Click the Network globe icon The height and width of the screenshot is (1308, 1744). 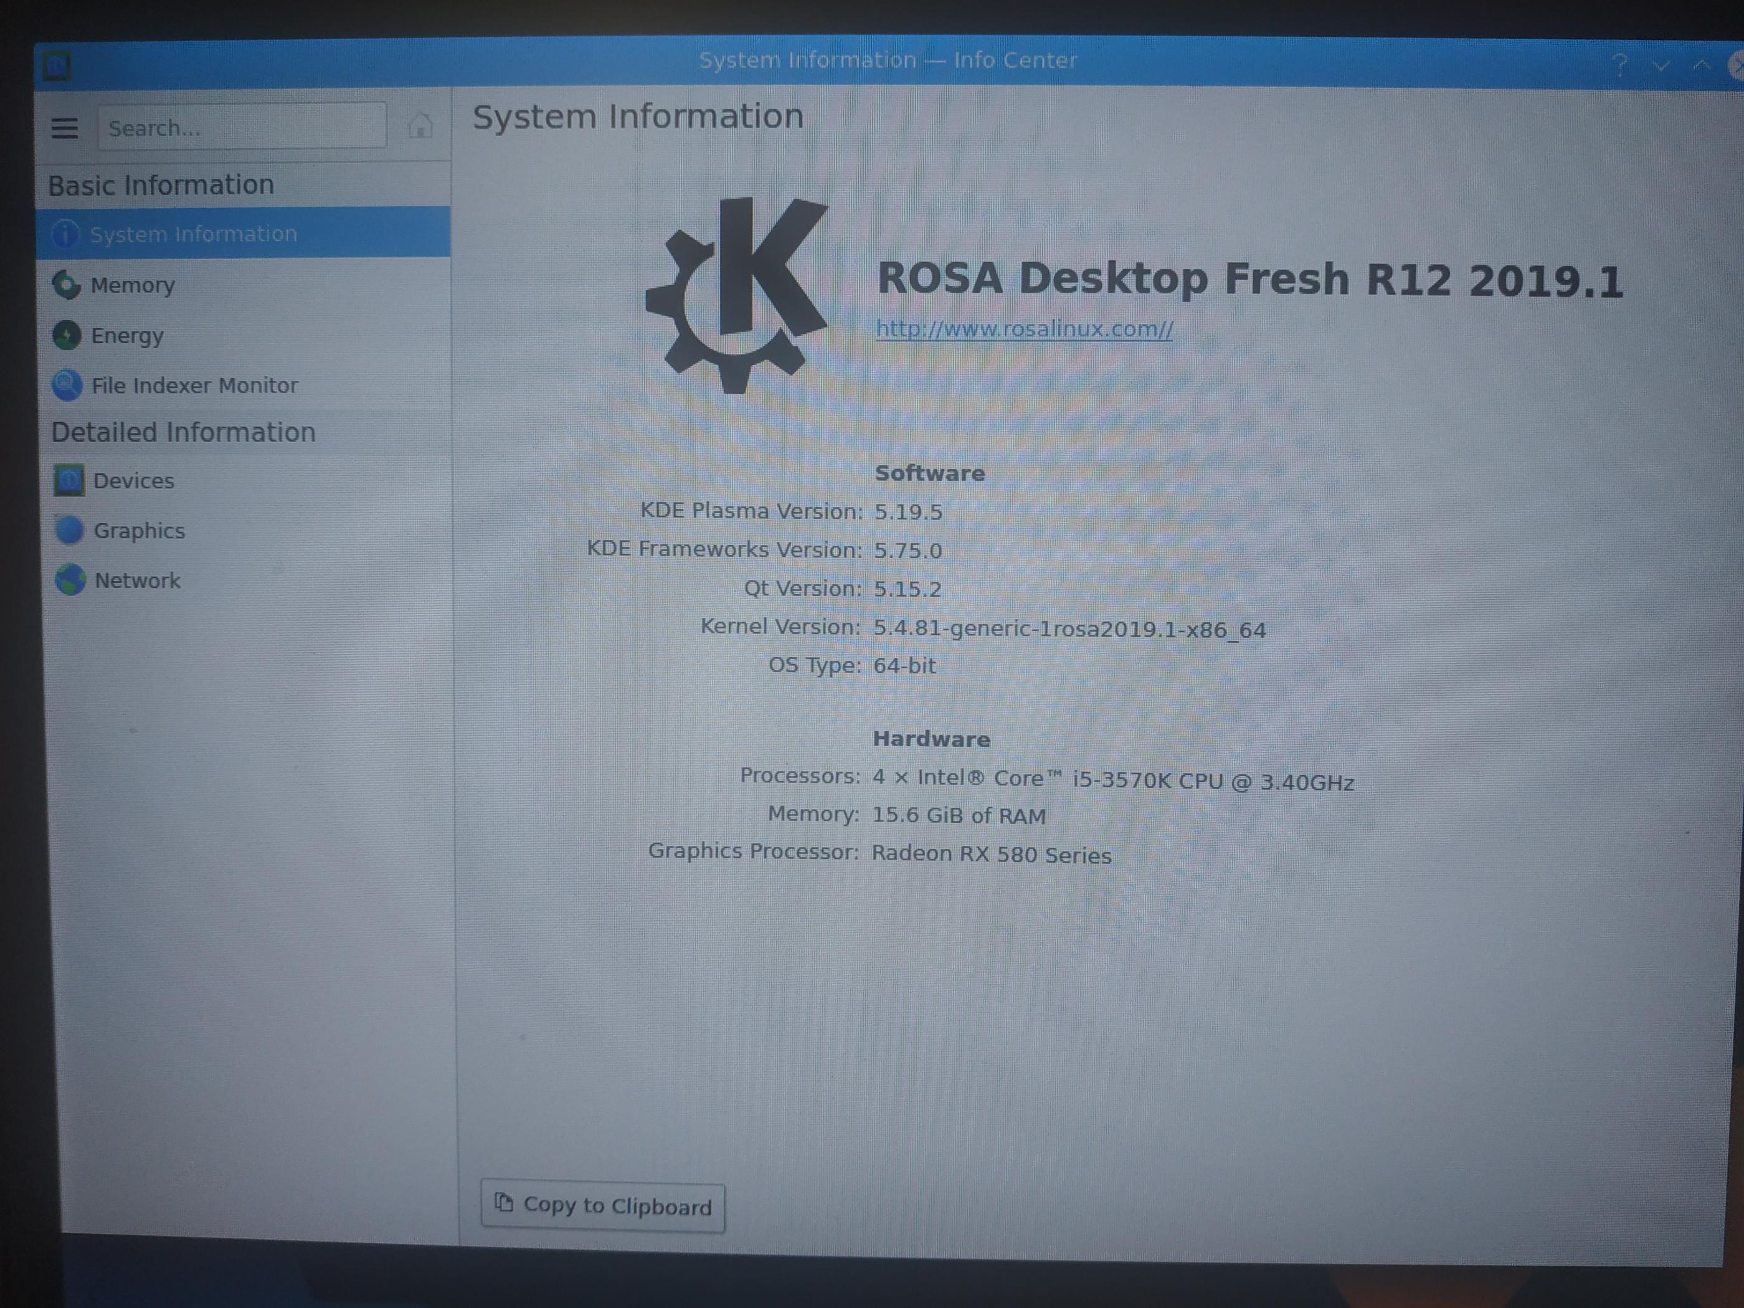70,581
